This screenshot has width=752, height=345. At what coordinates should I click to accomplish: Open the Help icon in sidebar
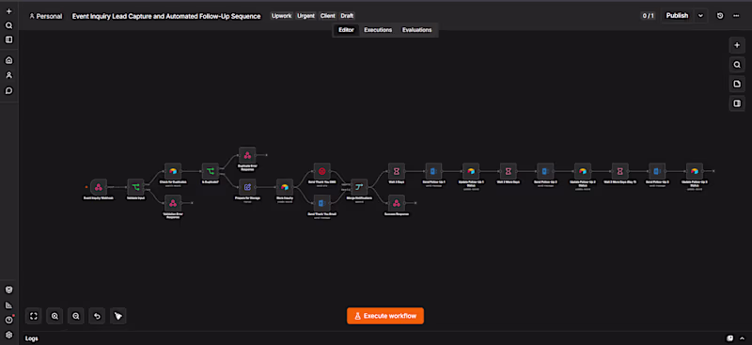point(8,320)
